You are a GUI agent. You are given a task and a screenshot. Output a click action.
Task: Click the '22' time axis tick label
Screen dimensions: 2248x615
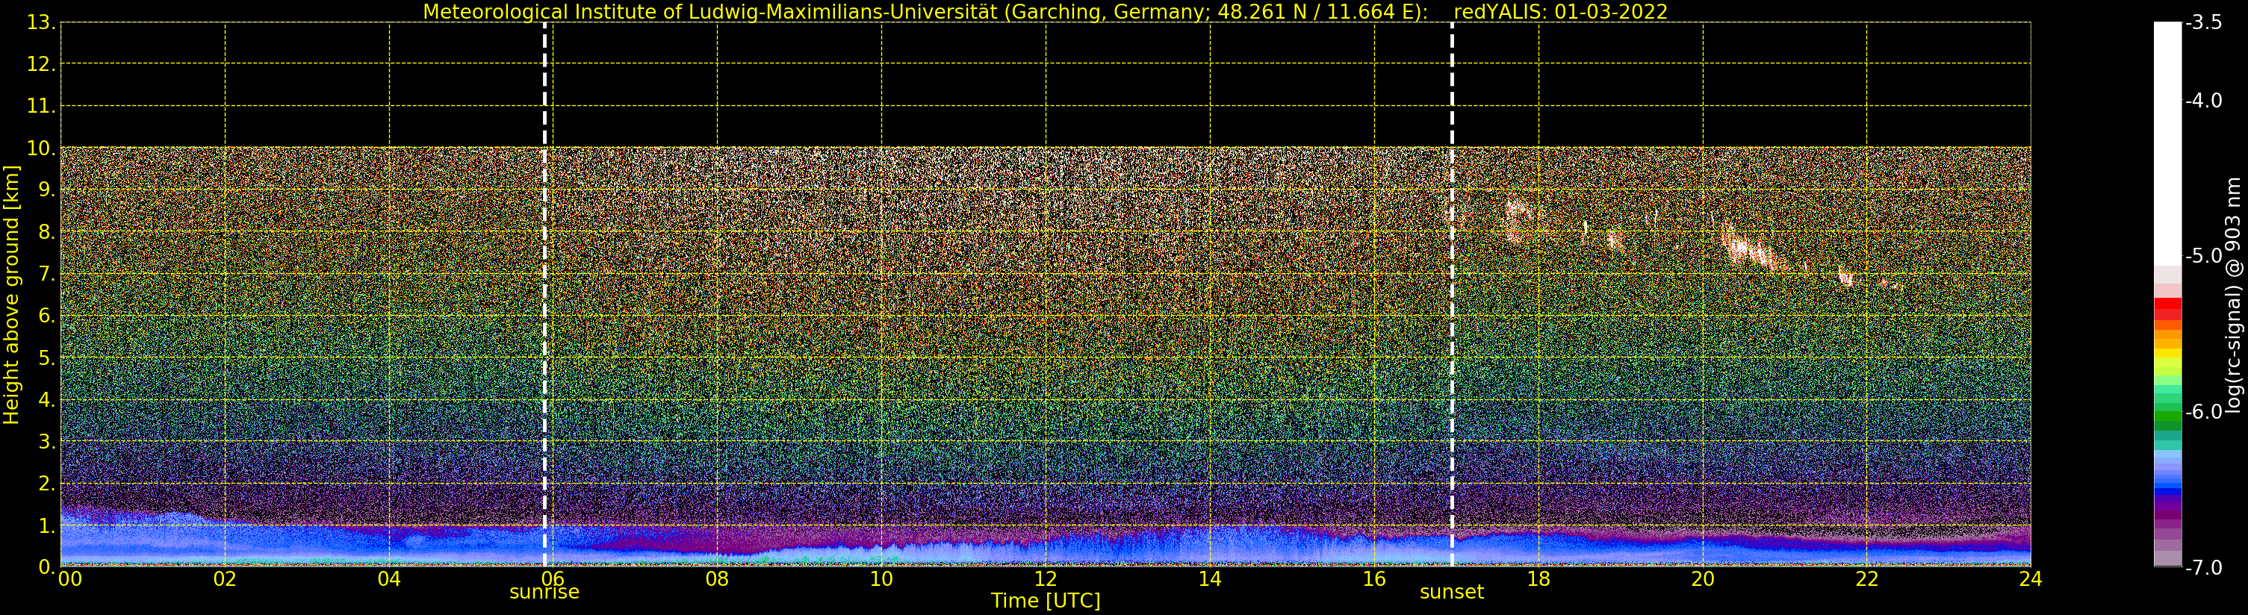click(1866, 578)
